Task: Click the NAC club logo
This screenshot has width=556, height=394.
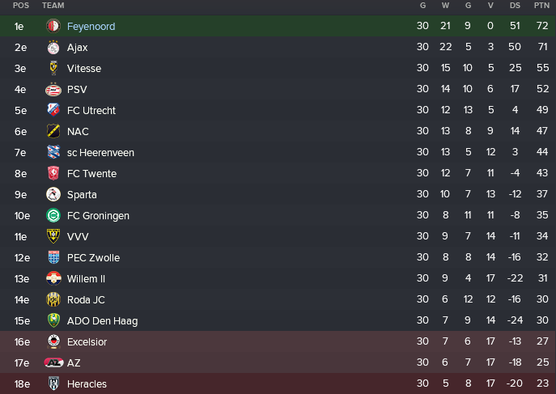Action: pos(53,131)
